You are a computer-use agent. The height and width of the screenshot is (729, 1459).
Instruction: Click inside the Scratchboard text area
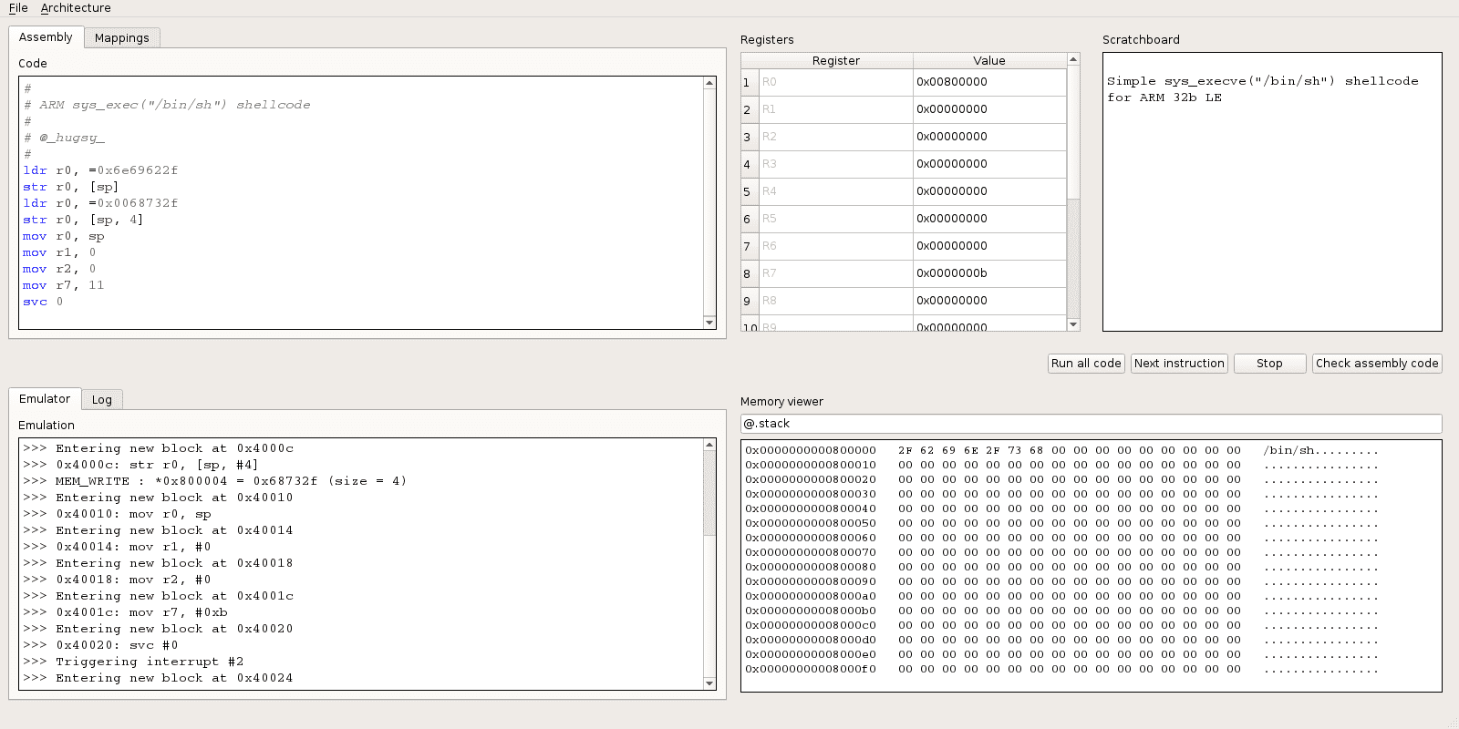point(1272,192)
